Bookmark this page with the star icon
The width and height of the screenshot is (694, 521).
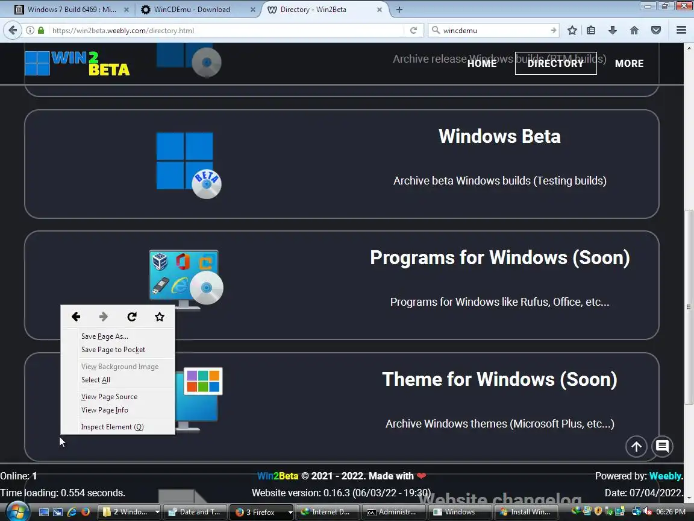coord(572,30)
